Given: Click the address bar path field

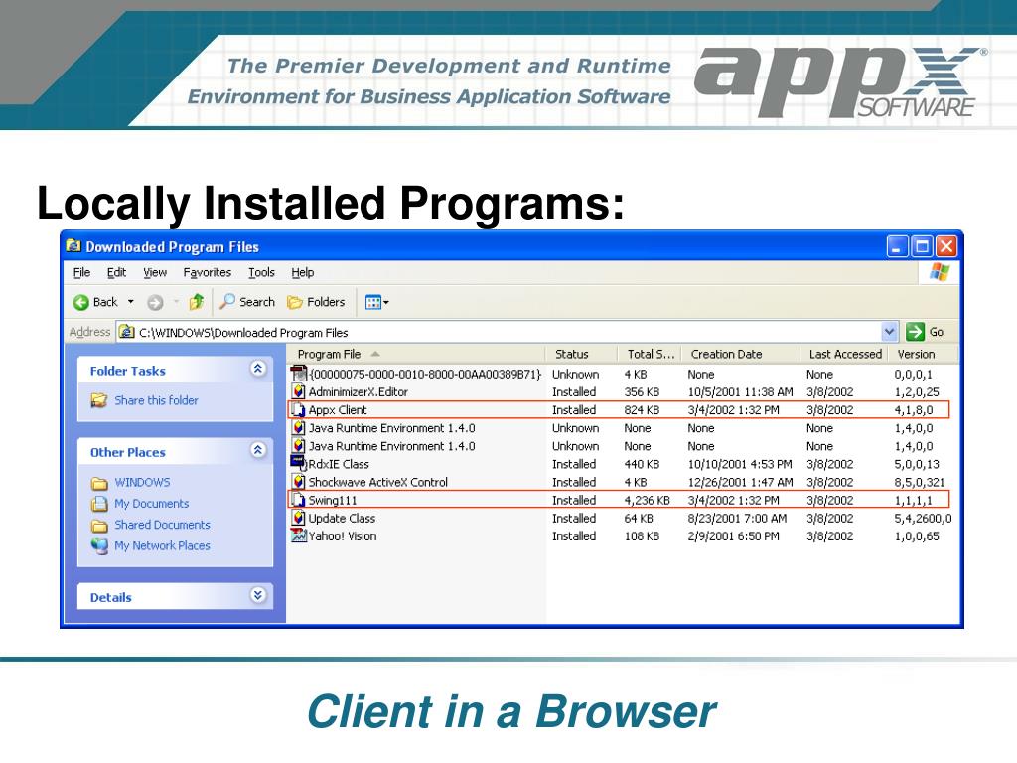Looking at the screenshot, I should point(500,332).
